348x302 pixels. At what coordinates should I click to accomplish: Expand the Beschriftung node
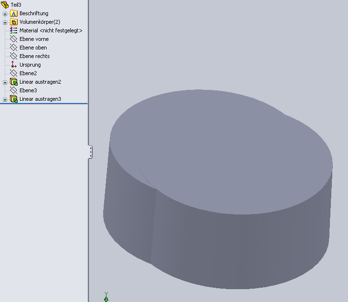5,14
